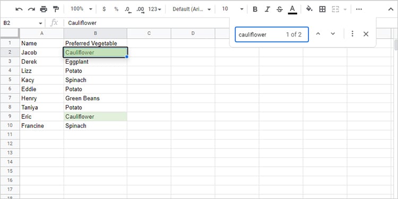
Task: Select column C header
Action: click(x=149, y=33)
